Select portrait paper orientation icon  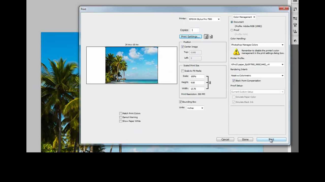click(x=206, y=37)
